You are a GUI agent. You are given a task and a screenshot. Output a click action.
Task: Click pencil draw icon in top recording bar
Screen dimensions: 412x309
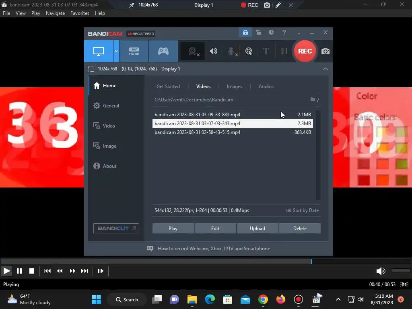[x=278, y=5]
